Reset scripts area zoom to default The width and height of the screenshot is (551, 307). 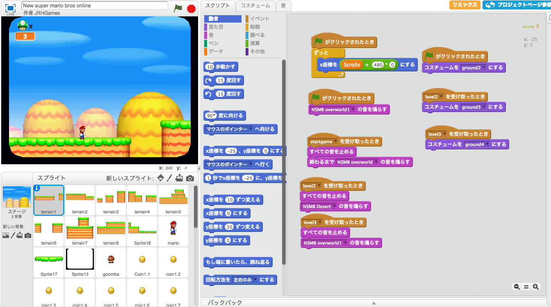[526, 287]
